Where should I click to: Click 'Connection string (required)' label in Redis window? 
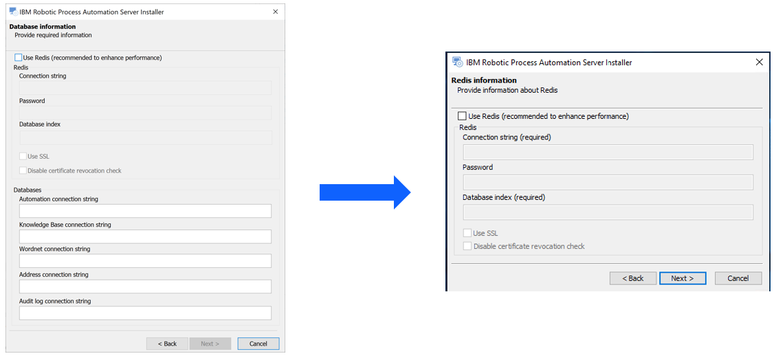point(507,137)
